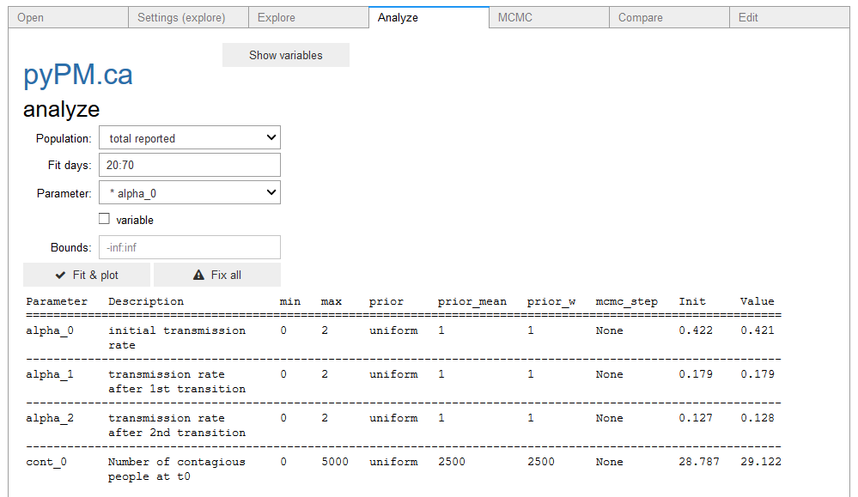Screen dimensions: 858x497
Task: Switch to the Open tab
Action: coord(69,17)
